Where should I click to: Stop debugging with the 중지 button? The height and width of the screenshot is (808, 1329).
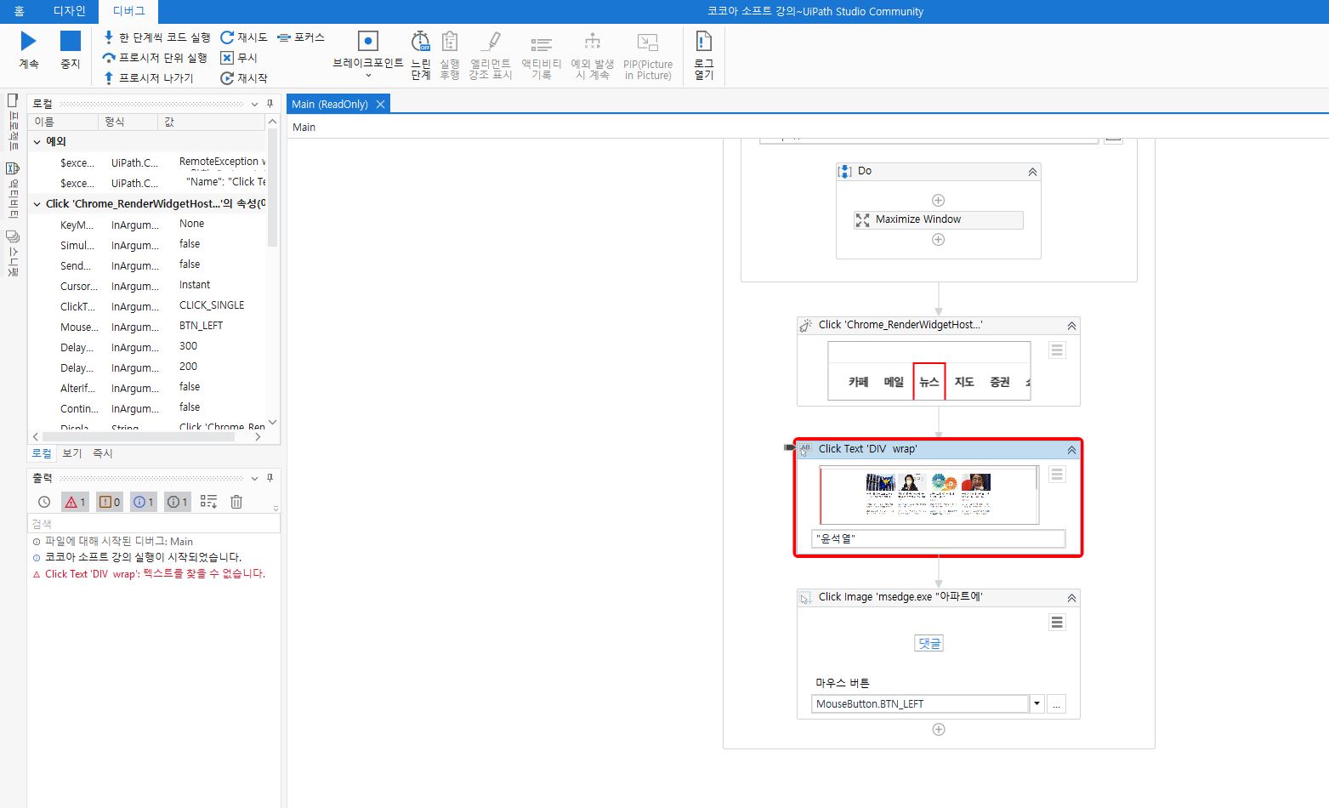70,49
